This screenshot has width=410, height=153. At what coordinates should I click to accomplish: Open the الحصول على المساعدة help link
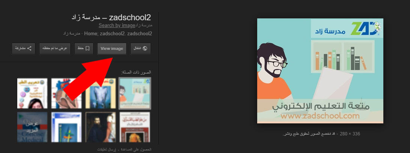click(x=136, y=150)
